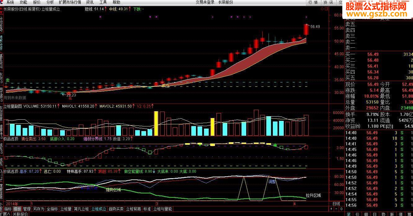The height and width of the screenshot is (216, 413).
Task: Click the 用到未来数据 notice on chart
Action: [x=15, y=98]
